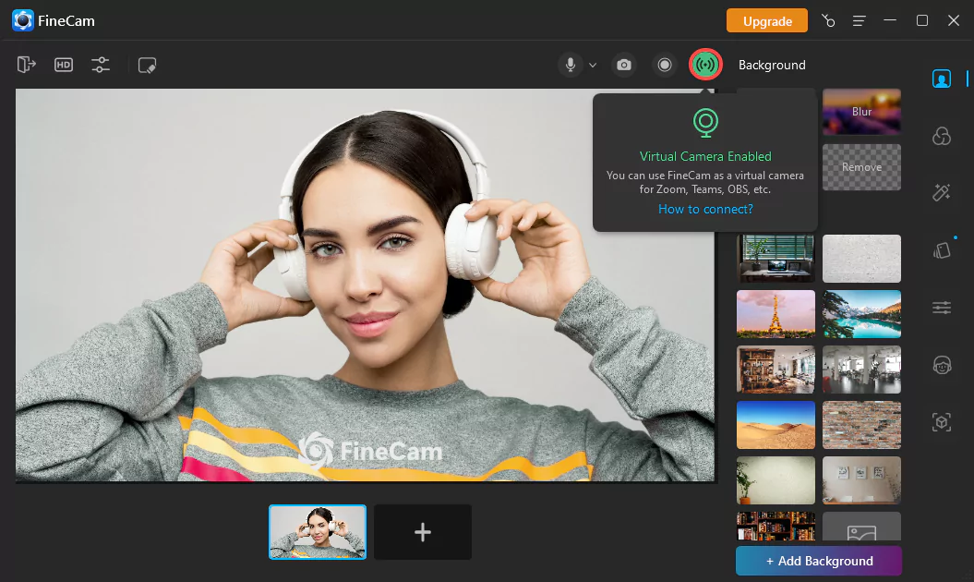Image resolution: width=974 pixels, height=582 pixels.
Task: Open the AR cube sidebar icon
Action: [942, 422]
